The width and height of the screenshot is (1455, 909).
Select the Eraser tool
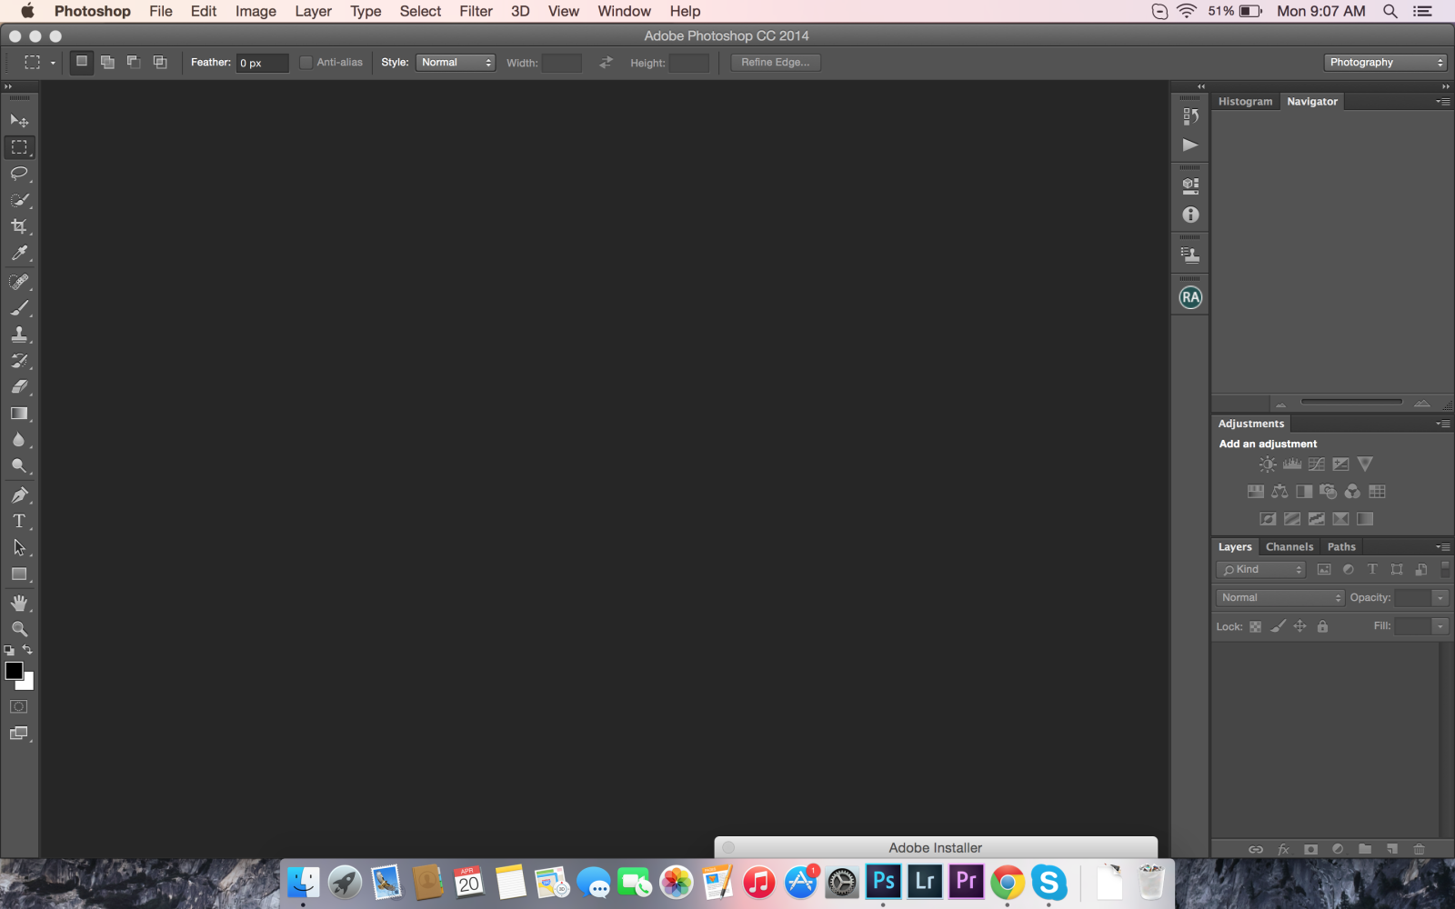19,386
